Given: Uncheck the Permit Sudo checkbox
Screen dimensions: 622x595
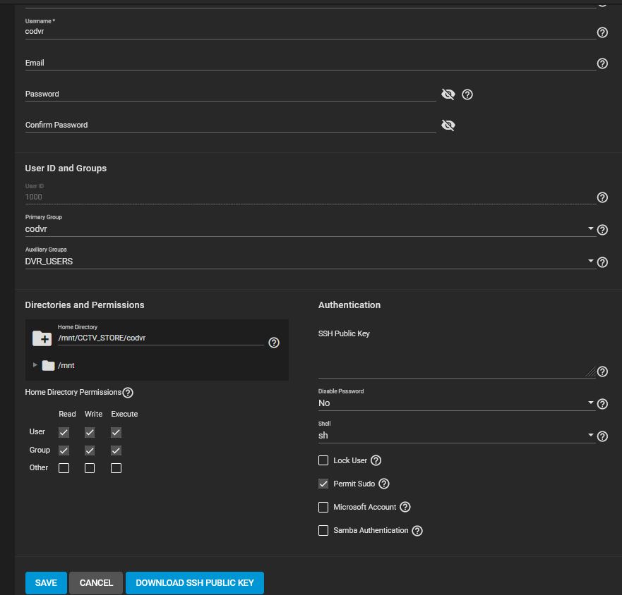Looking at the screenshot, I should point(323,484).
